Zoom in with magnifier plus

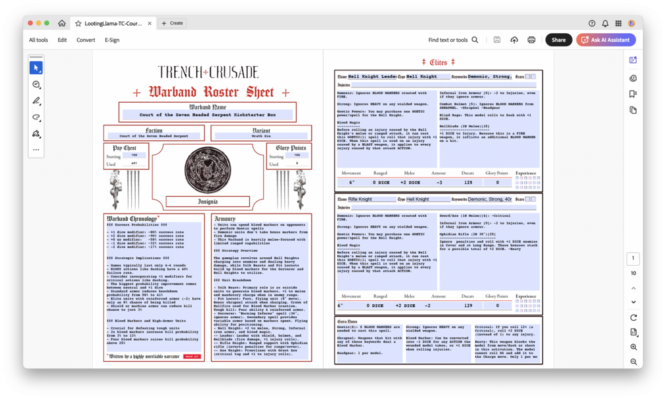point(634,347)
